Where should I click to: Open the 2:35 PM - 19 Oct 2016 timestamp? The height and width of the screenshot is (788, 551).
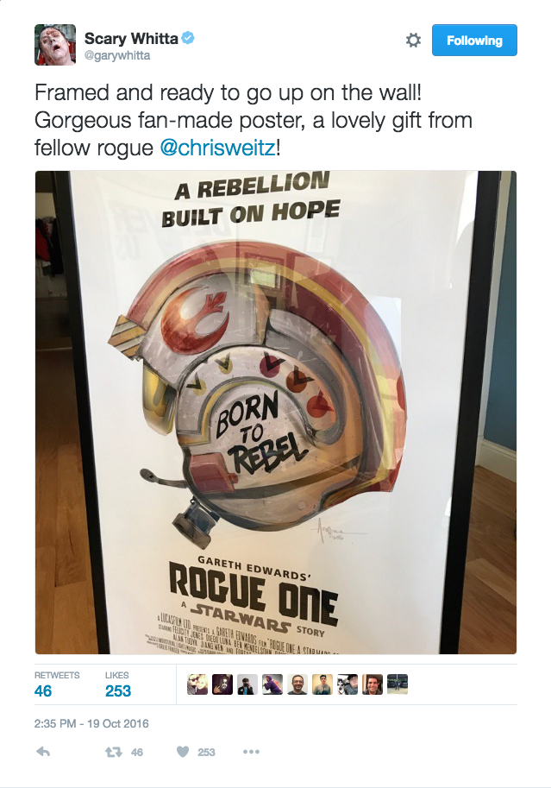[91, 723]
